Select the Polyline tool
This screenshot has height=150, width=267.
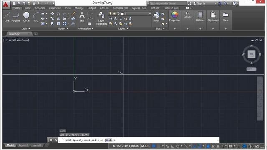click(16, 17)
